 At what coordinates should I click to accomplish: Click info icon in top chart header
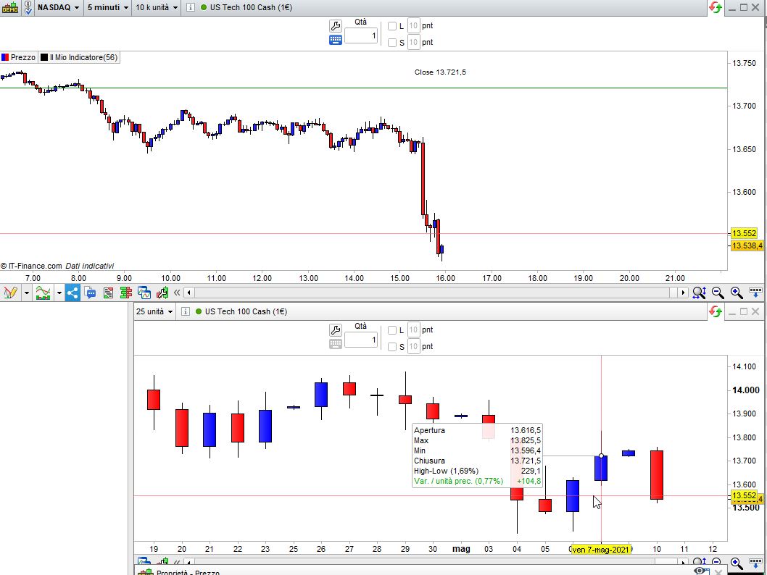point(190,7)
